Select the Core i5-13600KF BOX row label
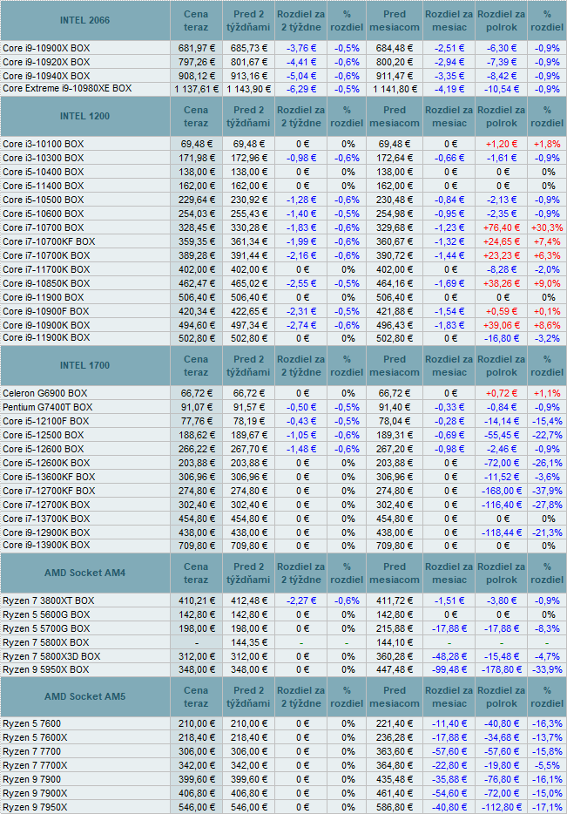Screen dimensions: 567x814 tap(50, 477)
